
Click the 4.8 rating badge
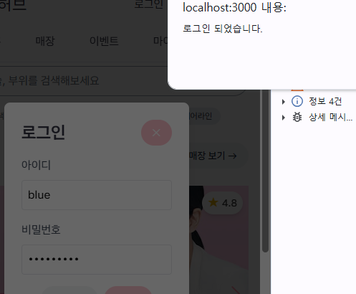pyautogui.click(x=222, y=203)
